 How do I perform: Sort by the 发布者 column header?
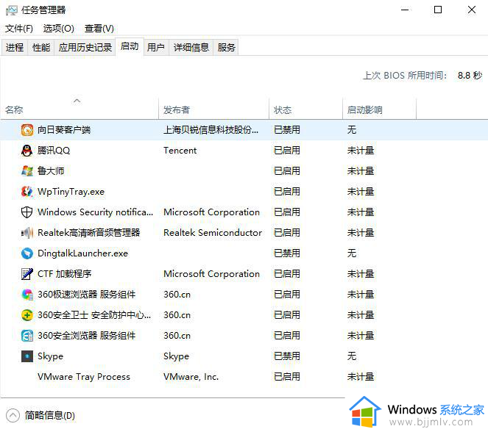(x=177, y=110)
